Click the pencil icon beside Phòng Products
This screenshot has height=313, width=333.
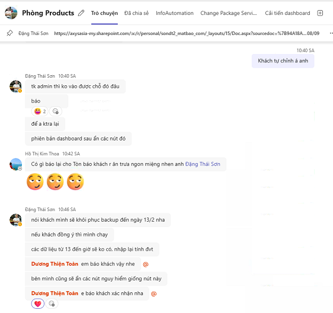pyautogui.click(x=81, y=13)
